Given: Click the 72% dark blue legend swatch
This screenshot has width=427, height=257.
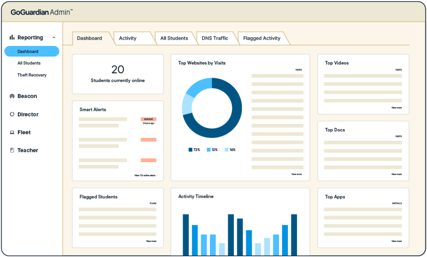Looking at the screenshot, I should (x=190, y=150).
